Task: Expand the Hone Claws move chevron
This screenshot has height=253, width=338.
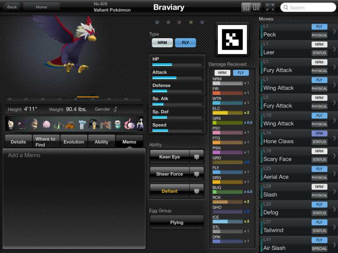Action: click(x=334, y=138)
